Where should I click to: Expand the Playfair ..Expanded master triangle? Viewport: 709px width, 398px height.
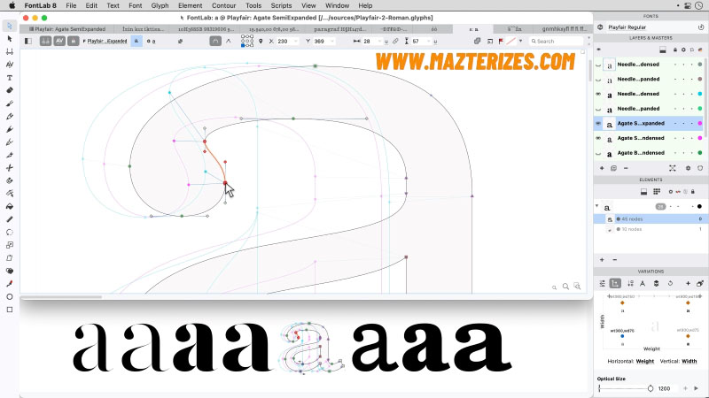pyautogui.click(x=84, y=41)
